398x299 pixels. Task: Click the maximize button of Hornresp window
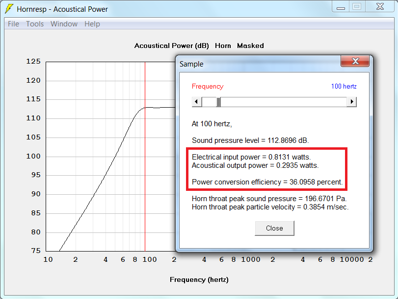pos(357,6)
